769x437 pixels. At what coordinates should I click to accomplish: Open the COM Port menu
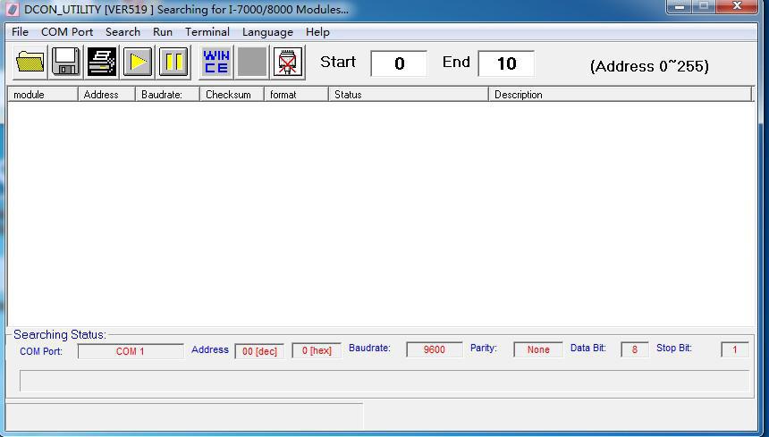(67, 32)
